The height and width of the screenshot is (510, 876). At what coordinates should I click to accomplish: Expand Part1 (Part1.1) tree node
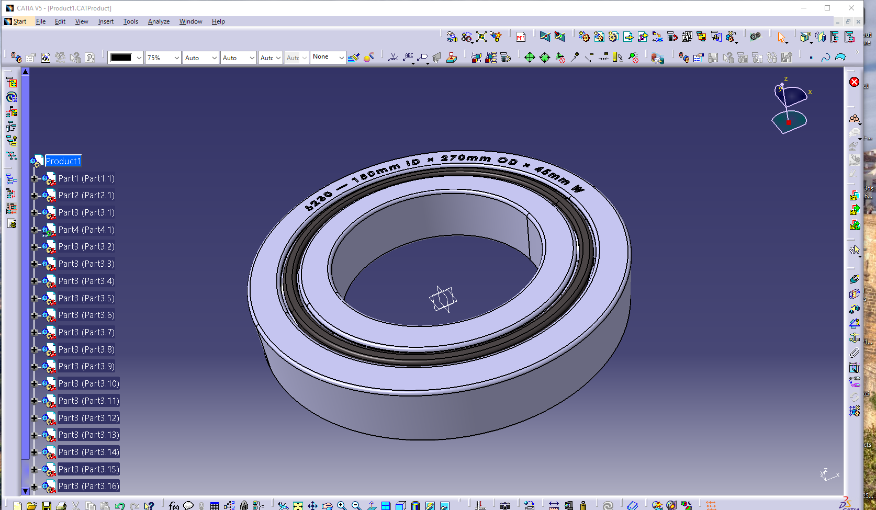click(34, 178)
